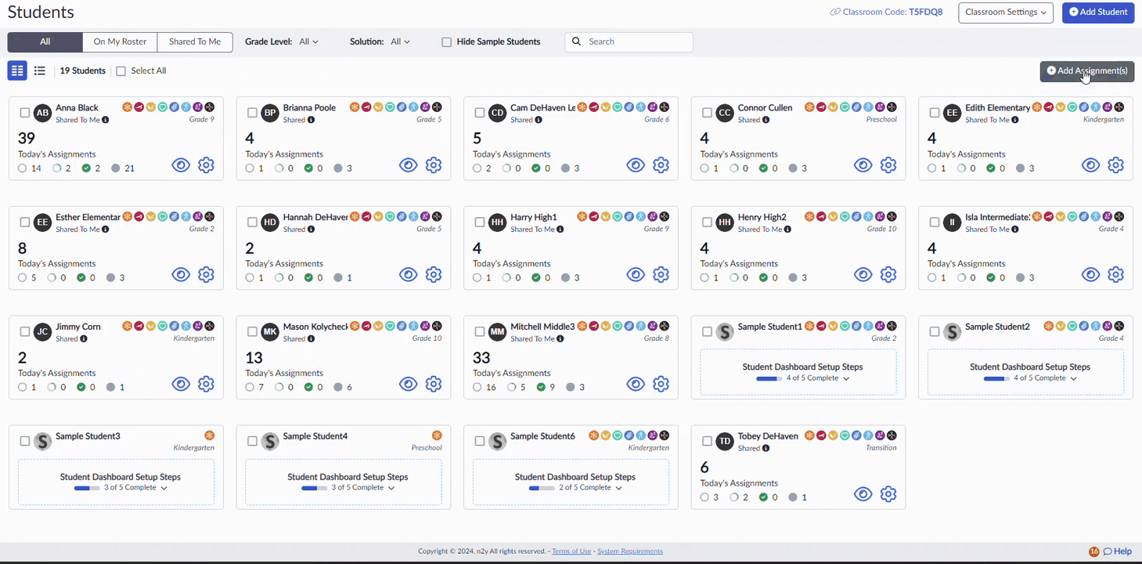Expand Sample Student2's setup steps

pos(1074,378)
